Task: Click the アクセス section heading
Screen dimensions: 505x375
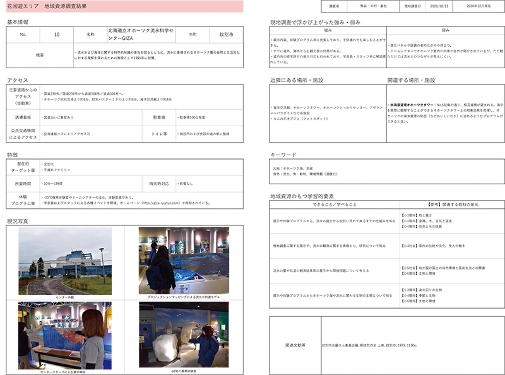Action: (17, 80)
